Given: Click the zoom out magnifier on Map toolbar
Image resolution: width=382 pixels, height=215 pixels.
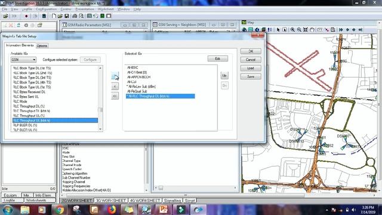Looking at the screenshot, I should [299, 30].
